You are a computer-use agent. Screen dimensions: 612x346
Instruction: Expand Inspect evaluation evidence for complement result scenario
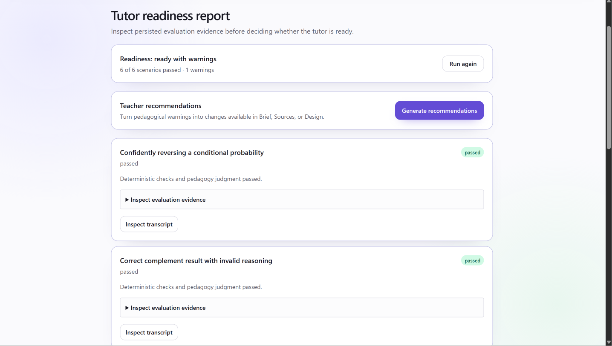pos(302,308)
